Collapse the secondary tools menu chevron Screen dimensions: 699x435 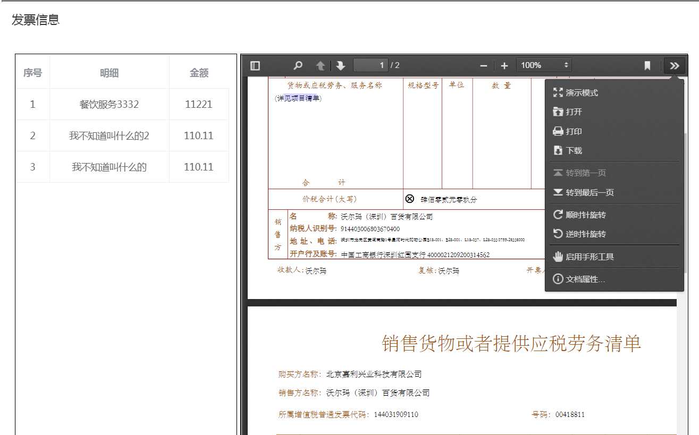(675, 65)
